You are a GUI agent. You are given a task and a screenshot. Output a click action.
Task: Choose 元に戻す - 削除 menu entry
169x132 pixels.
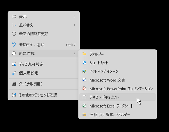32,45
